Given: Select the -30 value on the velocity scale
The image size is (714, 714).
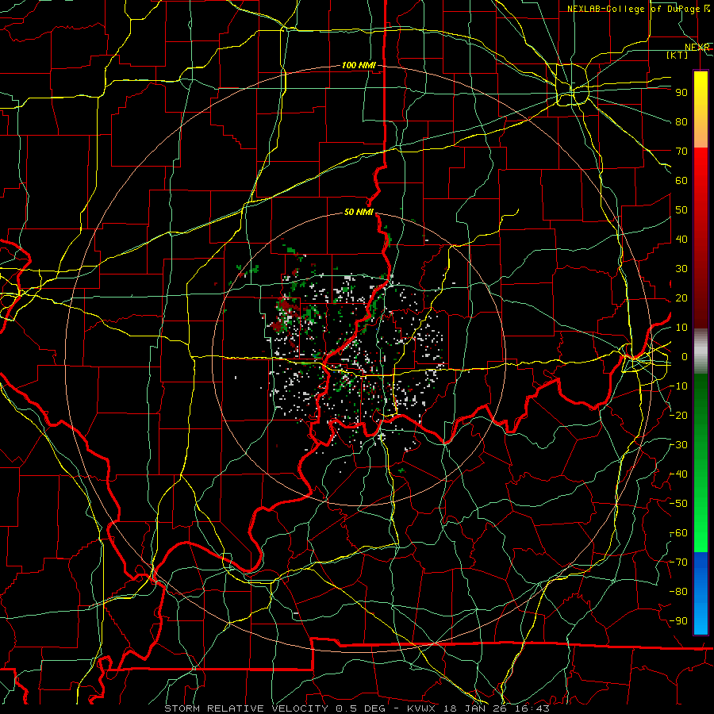Looking at the screenshot, I should click(x=678, y=445).
